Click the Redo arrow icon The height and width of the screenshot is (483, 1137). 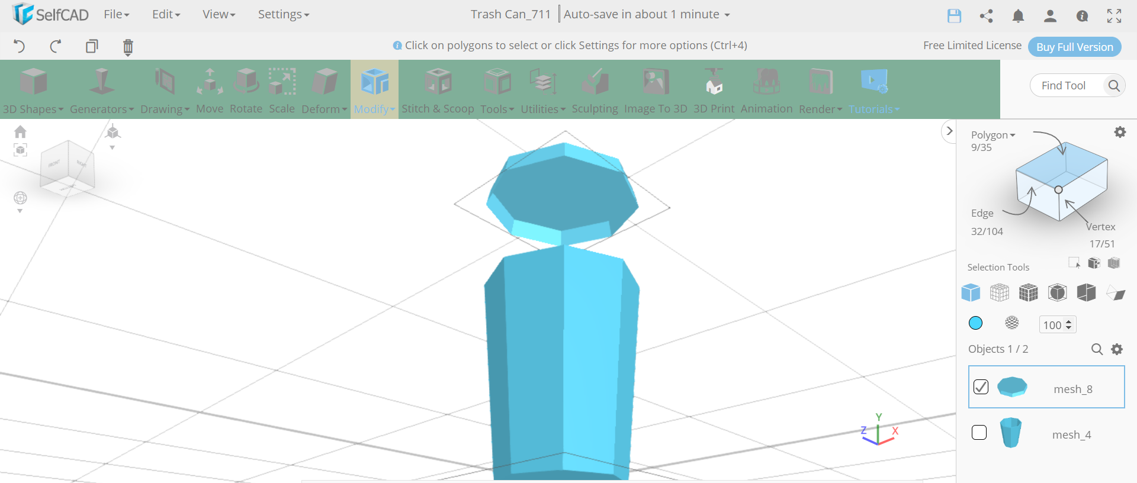click(56, 46)
